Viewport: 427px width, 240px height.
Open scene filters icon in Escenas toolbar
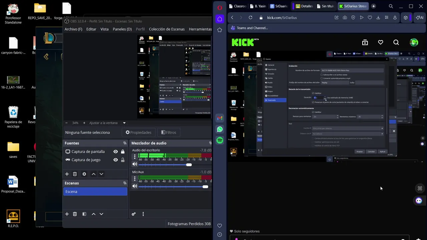84,214
